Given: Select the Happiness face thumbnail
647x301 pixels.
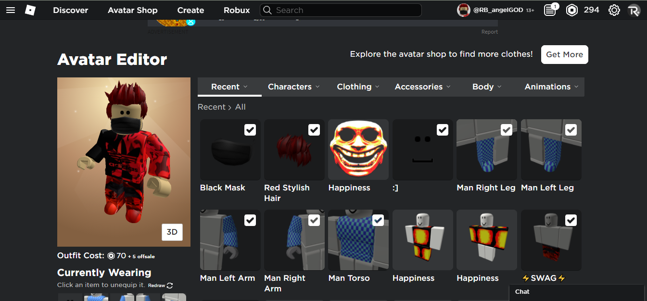Looking at the screenshot, I should 358,150.
